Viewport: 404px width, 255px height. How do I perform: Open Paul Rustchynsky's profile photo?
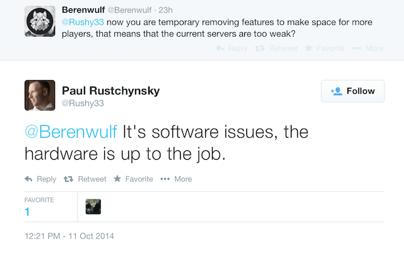tap(40, 95)
